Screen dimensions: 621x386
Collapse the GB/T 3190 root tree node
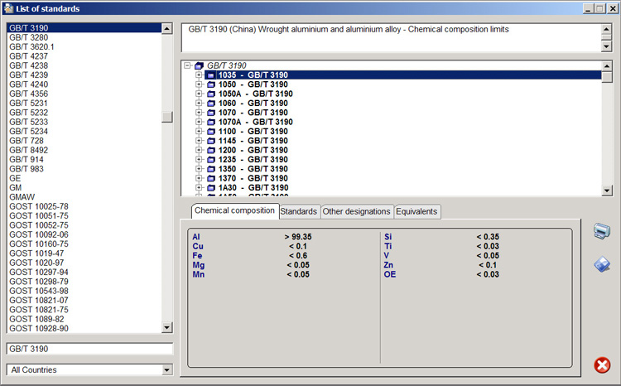pos(188,65)
